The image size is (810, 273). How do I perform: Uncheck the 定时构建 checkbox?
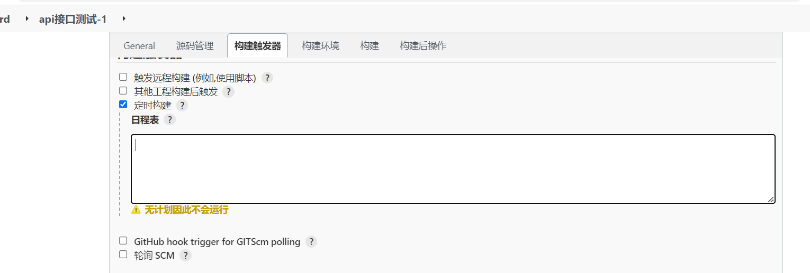tap(123, 105)
